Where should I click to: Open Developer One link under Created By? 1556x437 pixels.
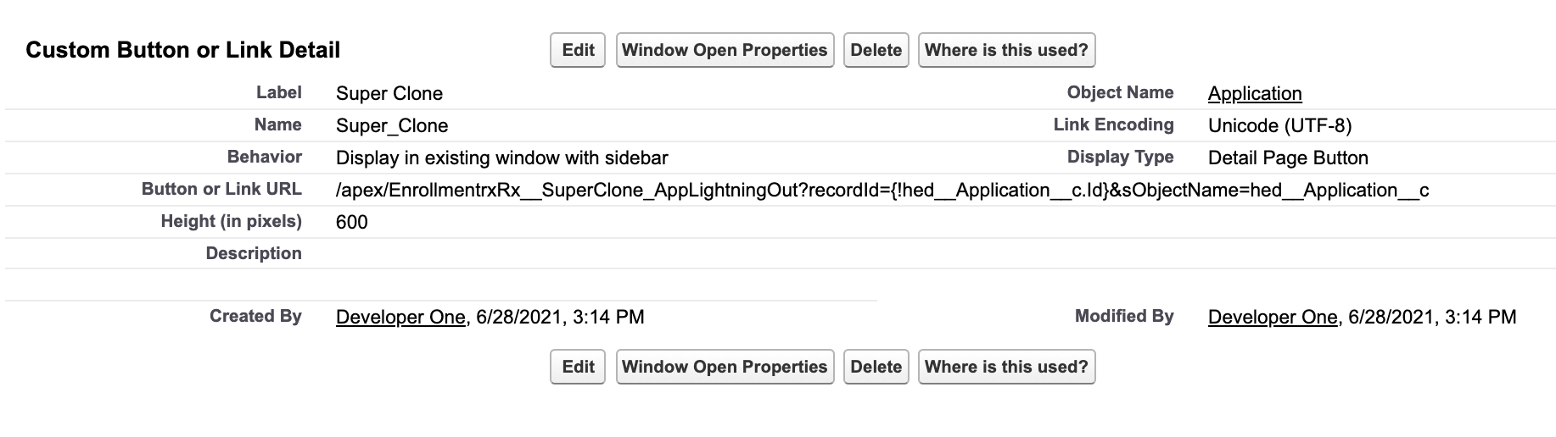tap(400, 318)
